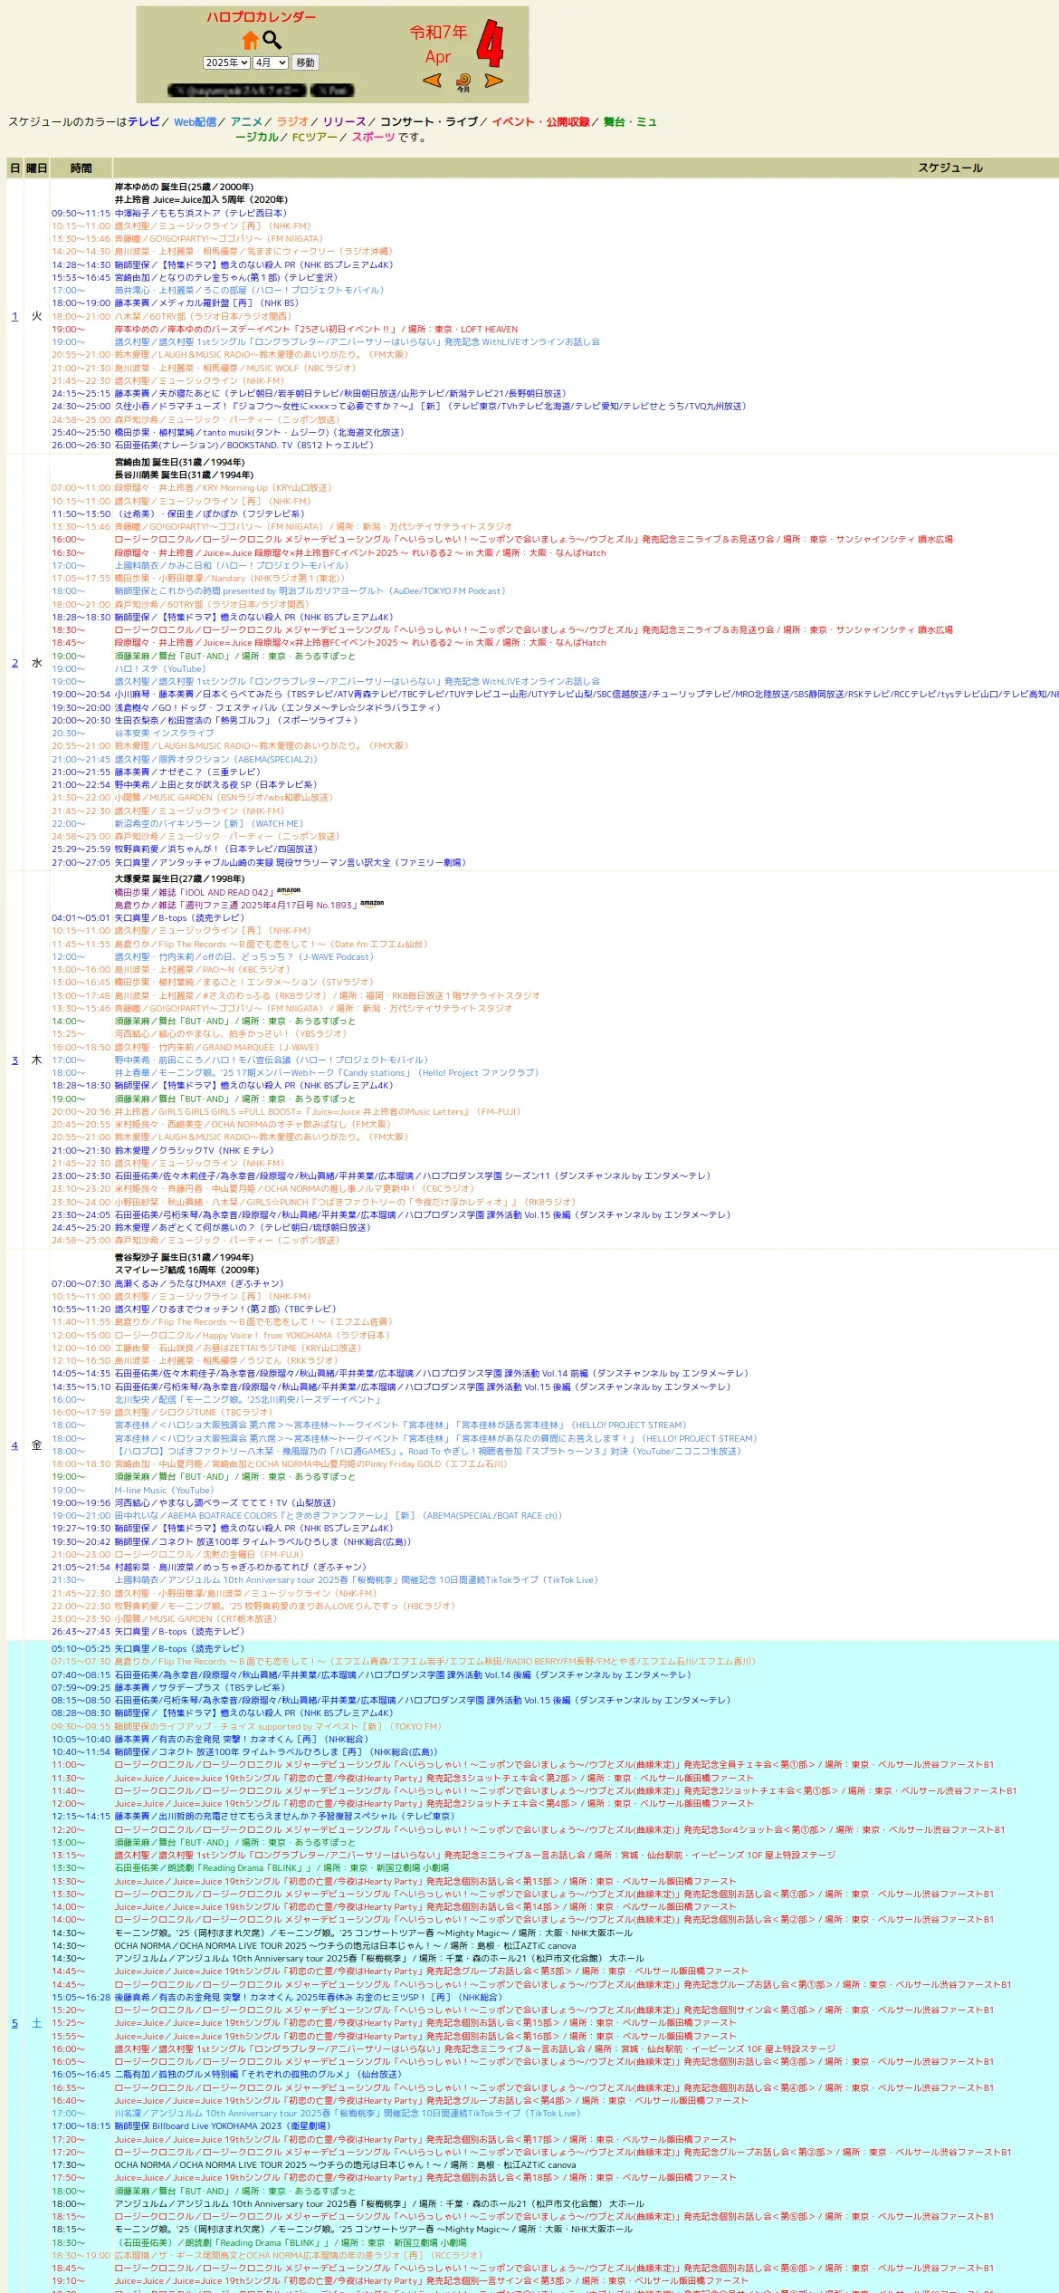Go to next month with right arrow
Image resolution: width=1059 pixels, height=2293 pixels.
493,81
